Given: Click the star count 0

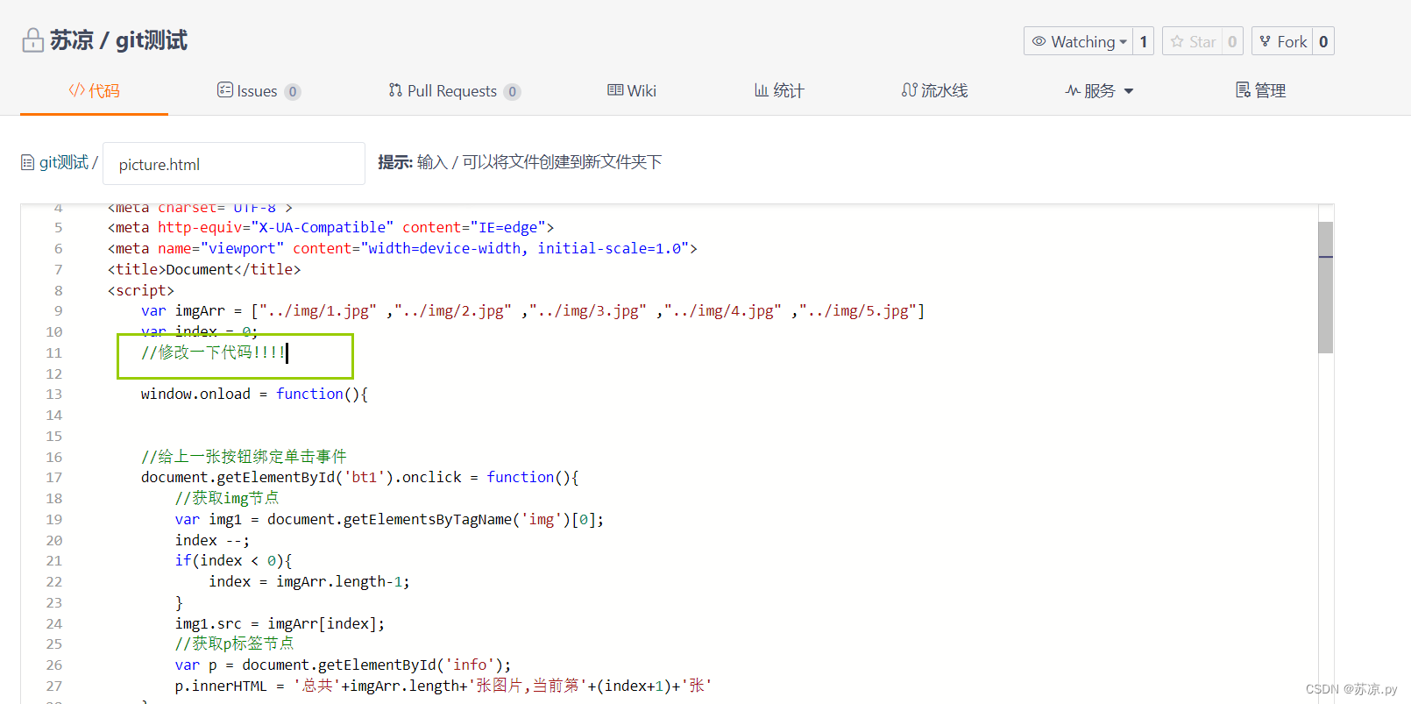Looking at the screenshot, I should pyautogui.click(x=1232, y=41).
